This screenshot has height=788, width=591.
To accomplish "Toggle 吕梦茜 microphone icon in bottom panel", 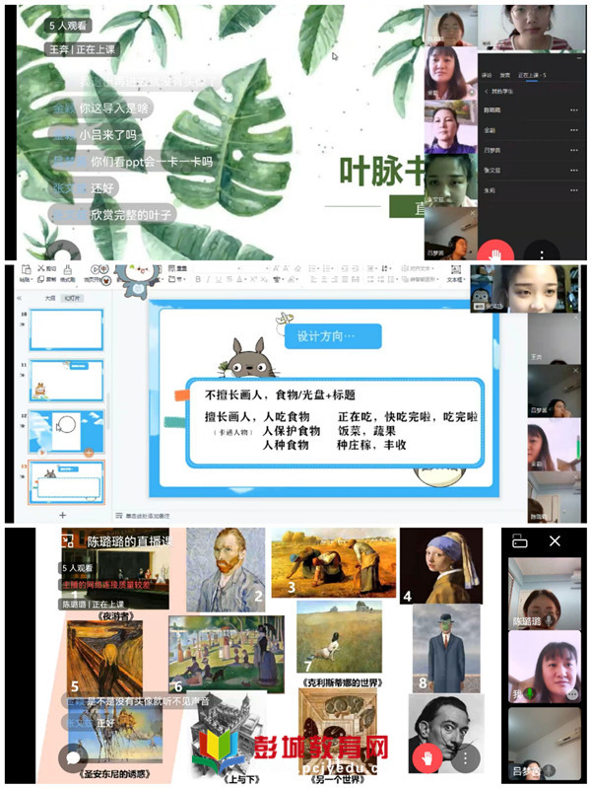I will pos(550,770).
